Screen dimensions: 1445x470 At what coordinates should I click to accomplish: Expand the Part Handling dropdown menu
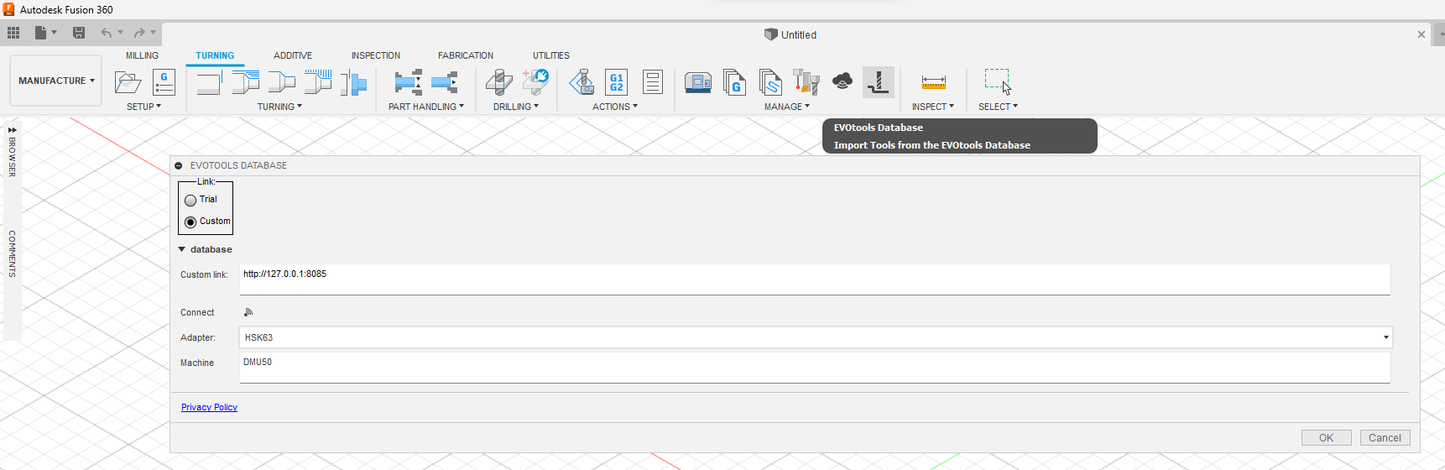coord(426,107)
